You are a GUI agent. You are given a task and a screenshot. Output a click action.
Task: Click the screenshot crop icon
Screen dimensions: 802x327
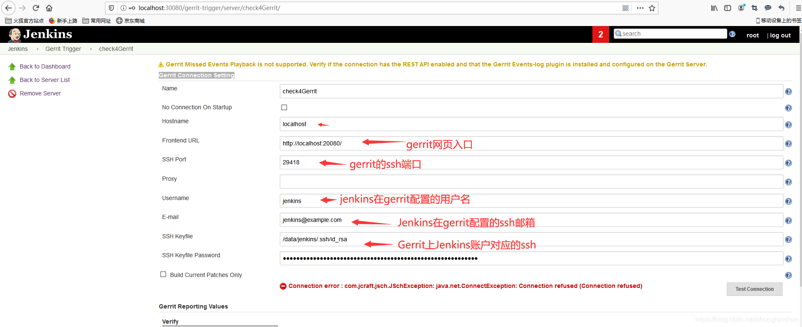coord(755,8)
